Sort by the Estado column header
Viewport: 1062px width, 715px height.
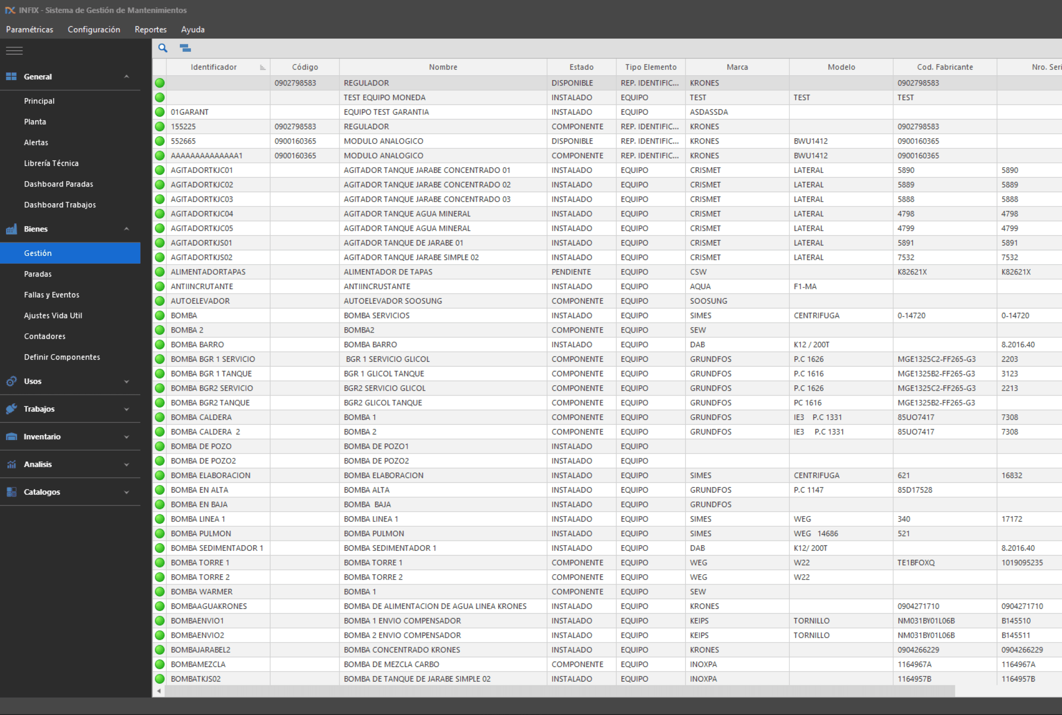581,67
